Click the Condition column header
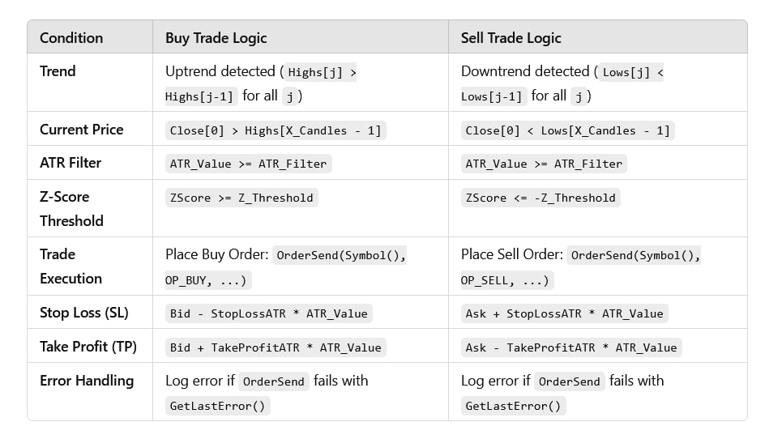Viewport: 782px width, 439px height. tap(71, 38)
